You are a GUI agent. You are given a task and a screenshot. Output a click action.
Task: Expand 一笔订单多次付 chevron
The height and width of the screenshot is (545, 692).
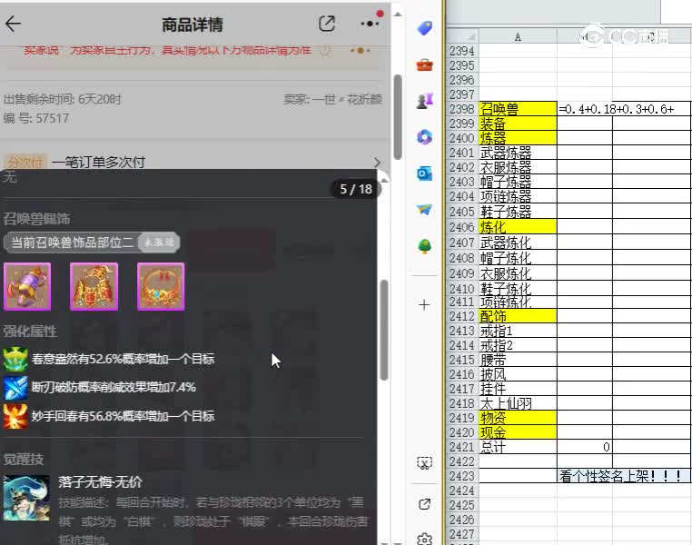coord(378,163)
